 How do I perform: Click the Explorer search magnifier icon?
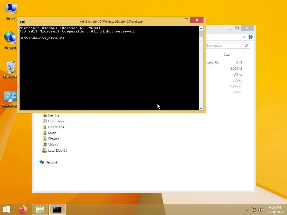tap(246, 46)
